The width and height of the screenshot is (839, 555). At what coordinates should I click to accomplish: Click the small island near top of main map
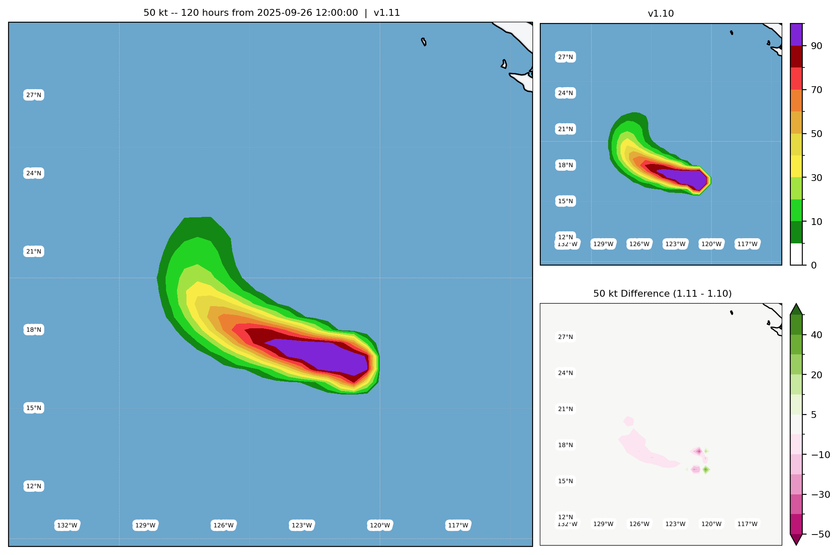[424, 42]
